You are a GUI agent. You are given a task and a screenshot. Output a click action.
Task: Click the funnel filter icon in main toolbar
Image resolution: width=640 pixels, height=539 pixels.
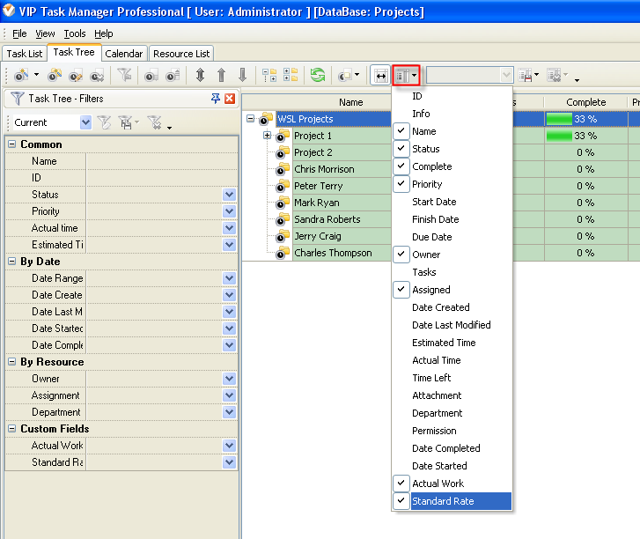point(125,77)
